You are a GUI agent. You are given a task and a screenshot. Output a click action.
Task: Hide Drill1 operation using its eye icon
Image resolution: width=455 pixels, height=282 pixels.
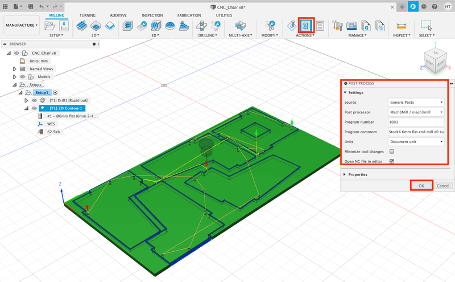point(34,100)
